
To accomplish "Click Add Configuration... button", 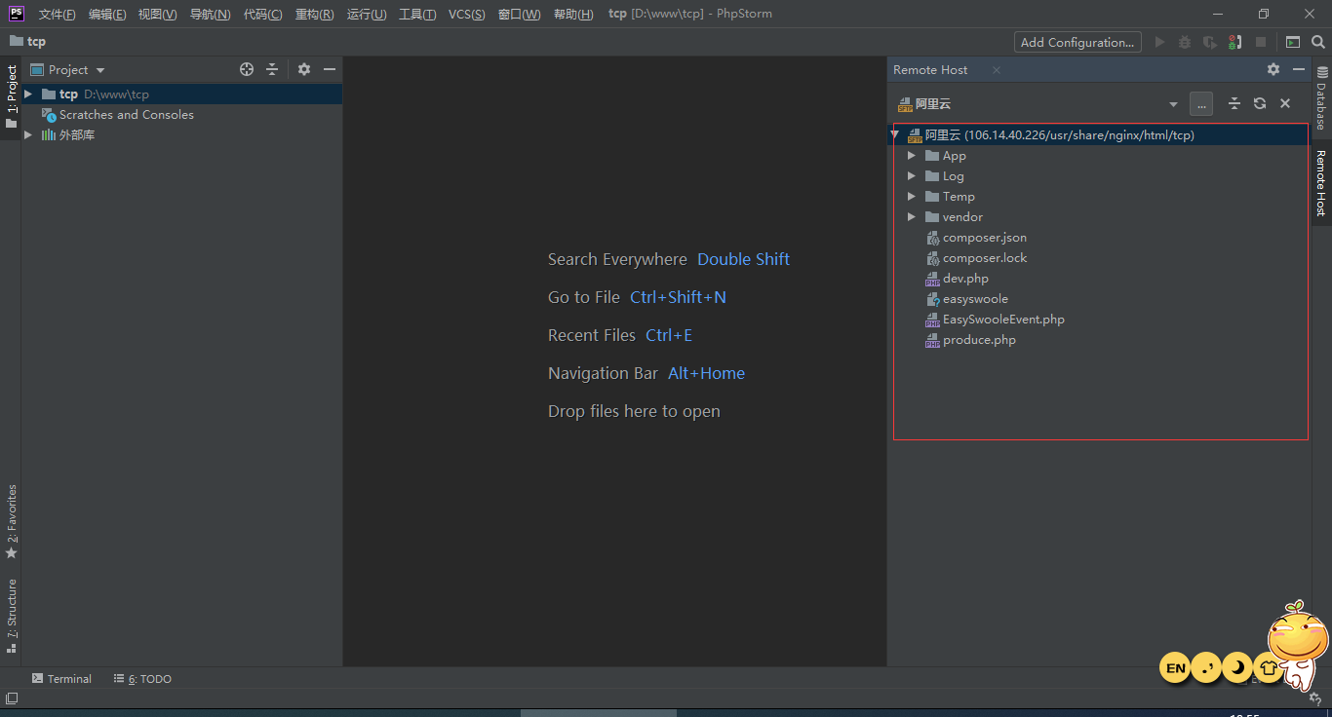I will point(1077,42).
